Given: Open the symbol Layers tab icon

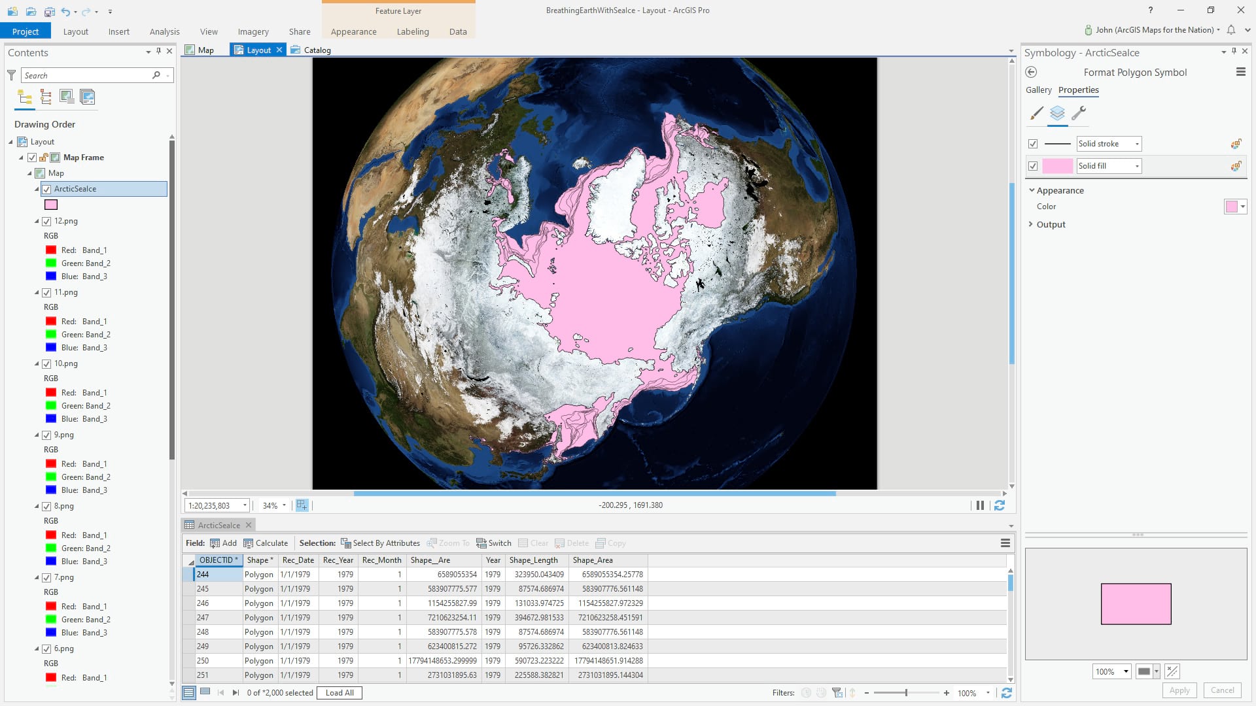Looking at the screenshot, I should pyautogui.click(x=1057, y=113).
